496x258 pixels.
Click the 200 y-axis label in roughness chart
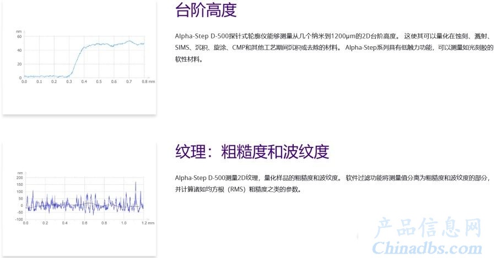click(20, 178)
